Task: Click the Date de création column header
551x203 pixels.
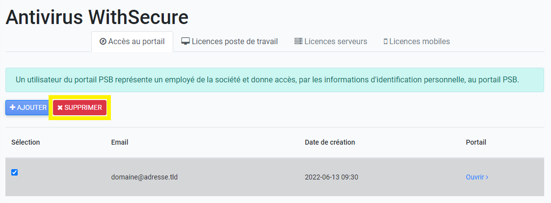Action: coord(330,142)
